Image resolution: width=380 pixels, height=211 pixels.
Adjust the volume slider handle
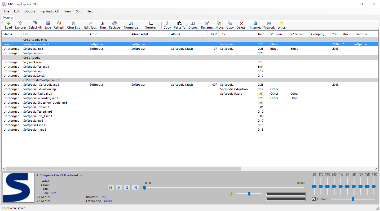pyautogui.click(x=249, y=194)
